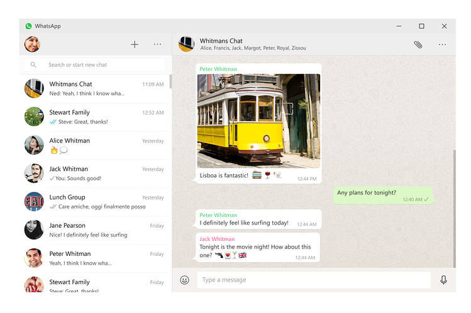The image size is (471, 313).
Task: Select the Alice Whitman conversation
Action: point(94,145)
